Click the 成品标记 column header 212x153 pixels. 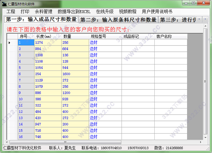pyautogui.click(x=138, y=36)
